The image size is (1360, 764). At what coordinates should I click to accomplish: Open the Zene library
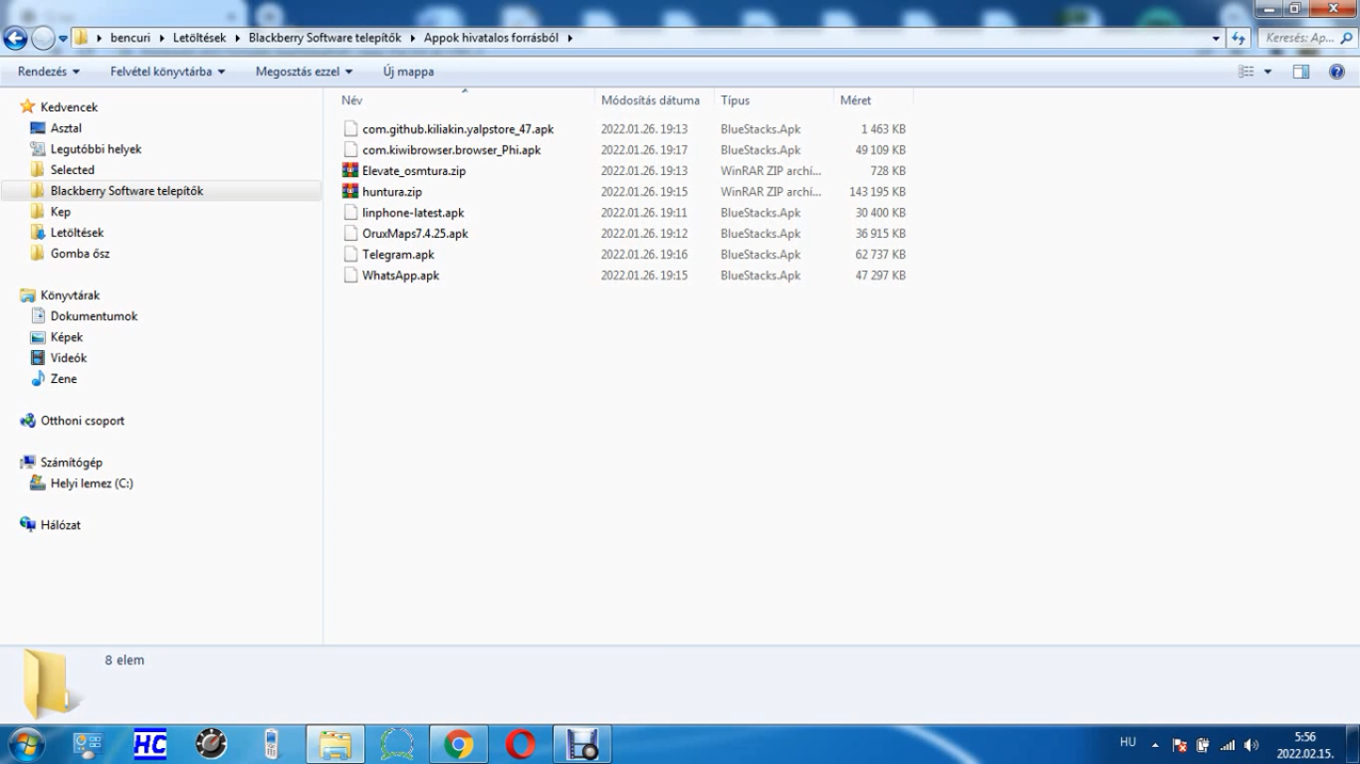coord(64,379)
